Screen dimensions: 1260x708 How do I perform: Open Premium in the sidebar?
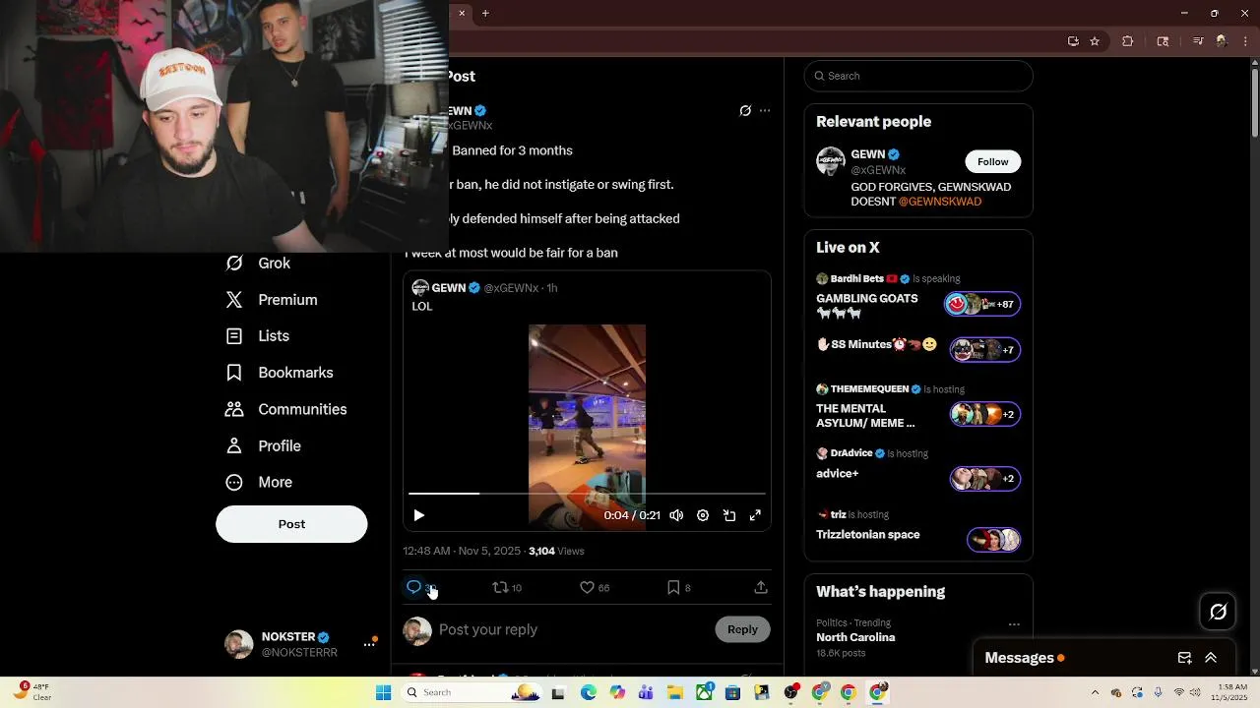point(271,300)
